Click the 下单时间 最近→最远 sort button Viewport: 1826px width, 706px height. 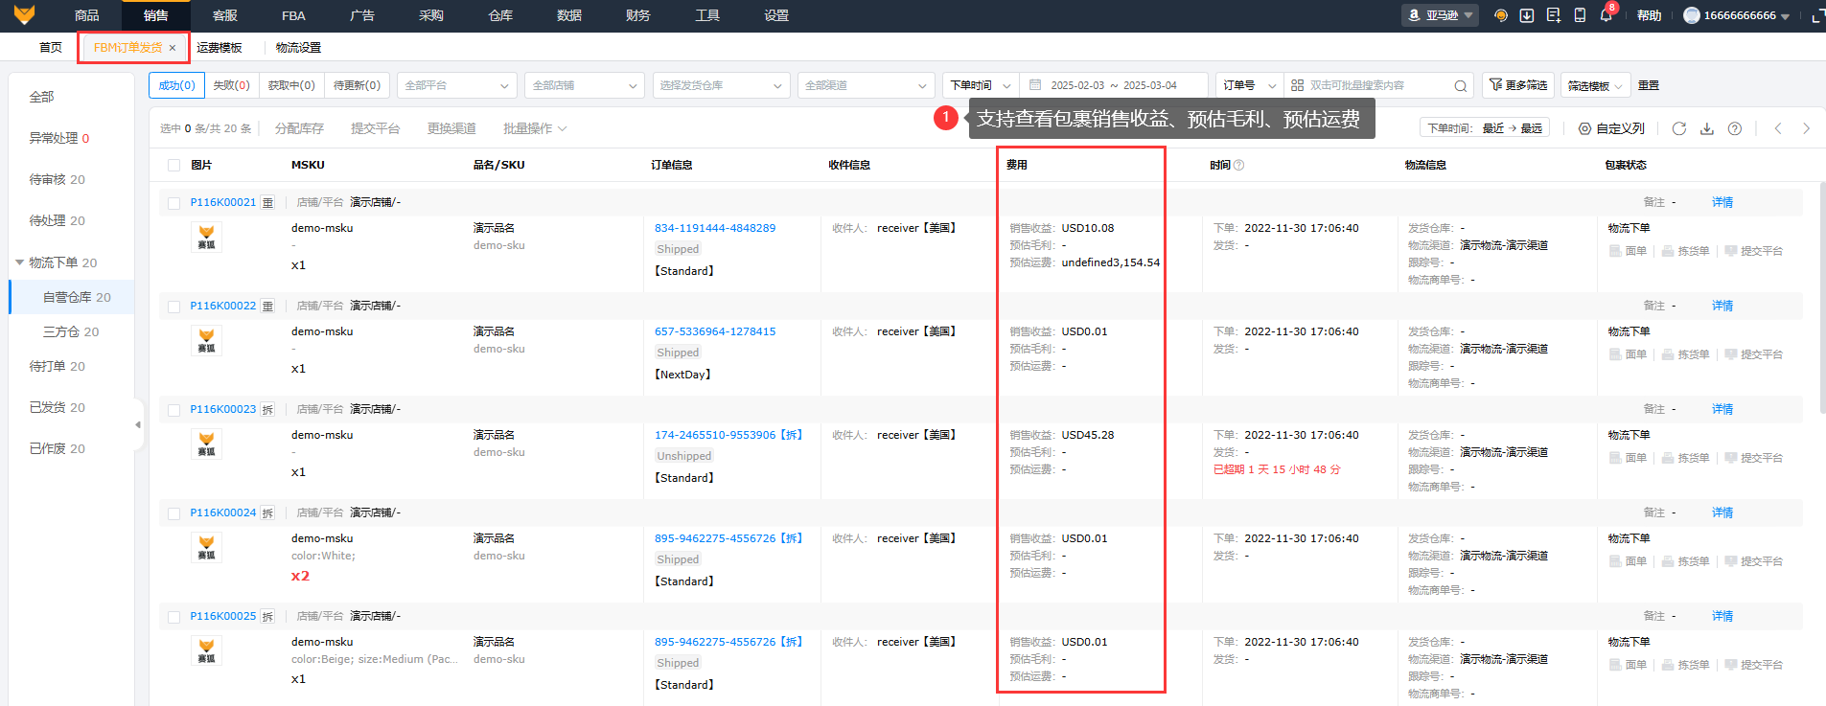(1485, 128)
